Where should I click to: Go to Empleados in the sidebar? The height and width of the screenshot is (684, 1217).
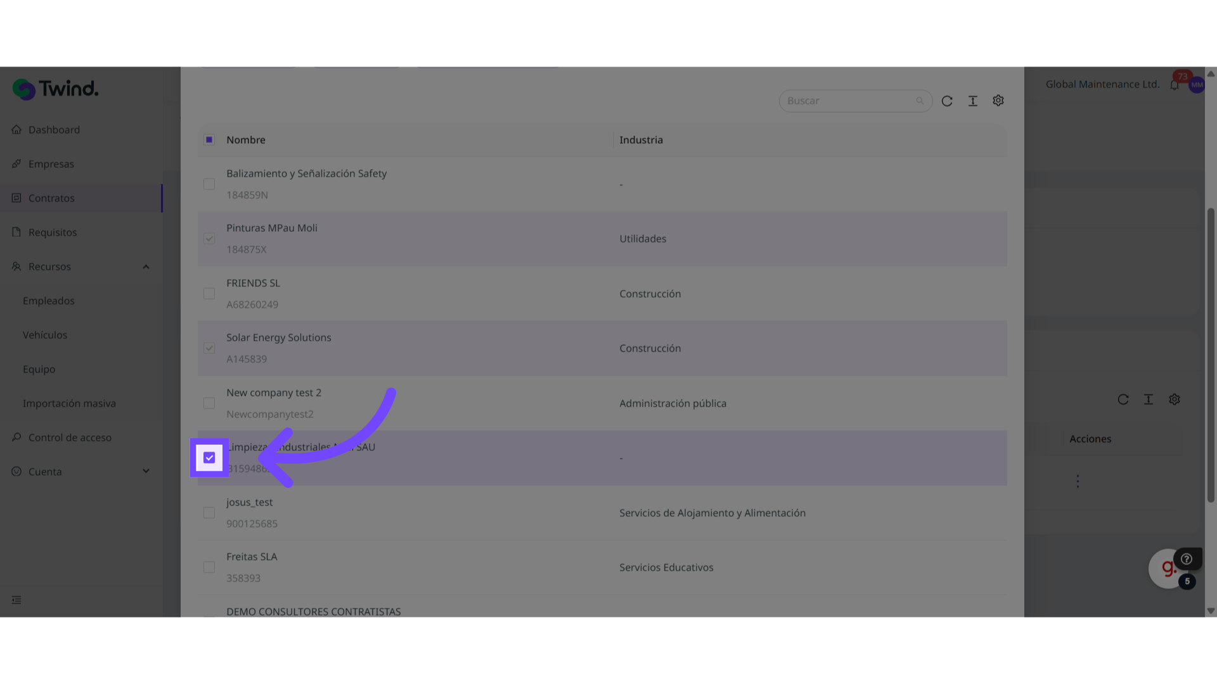[x=49, y=301]
